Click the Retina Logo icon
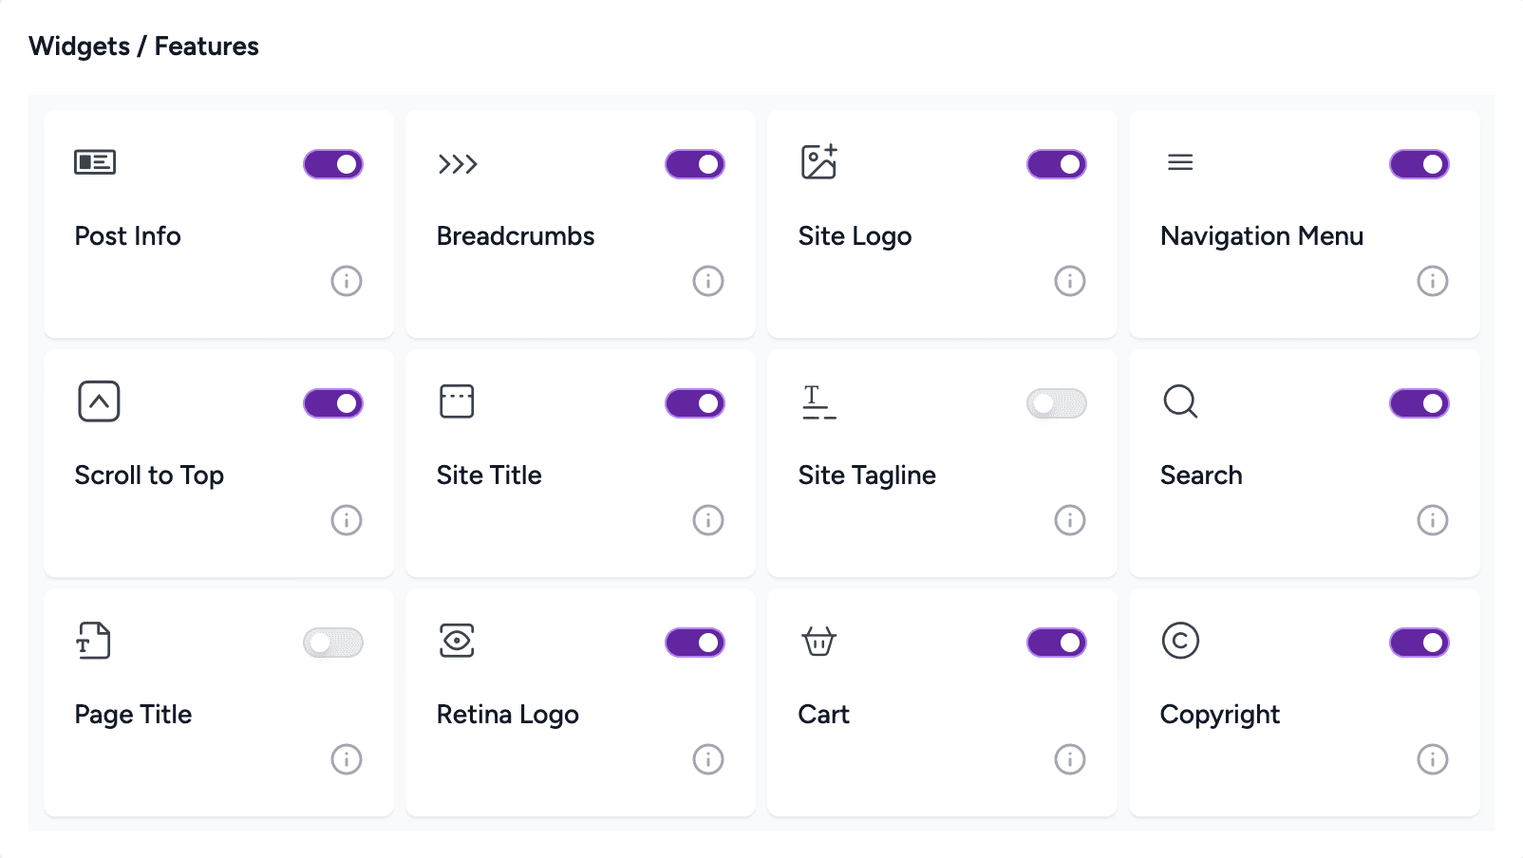Screen dimensions: 1523x858 (x=458, y=642)
